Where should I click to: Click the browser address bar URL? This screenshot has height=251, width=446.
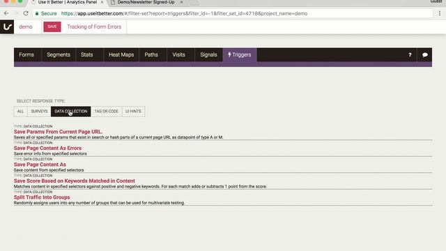(184, 13)
